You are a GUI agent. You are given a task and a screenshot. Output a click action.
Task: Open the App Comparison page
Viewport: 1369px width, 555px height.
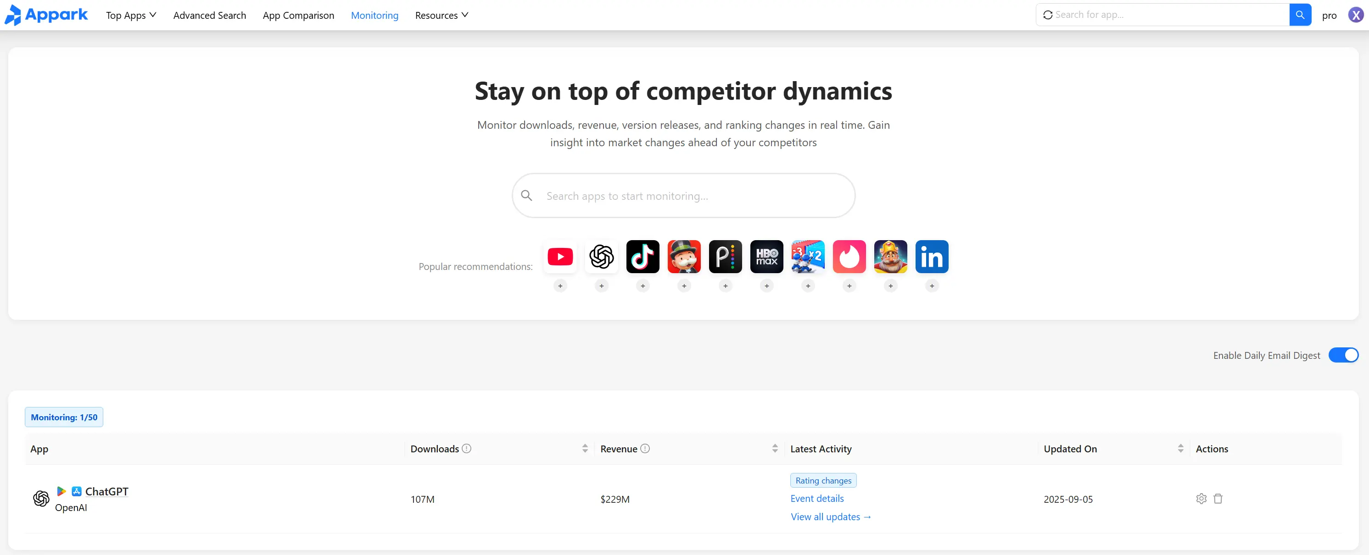point(298,16)
